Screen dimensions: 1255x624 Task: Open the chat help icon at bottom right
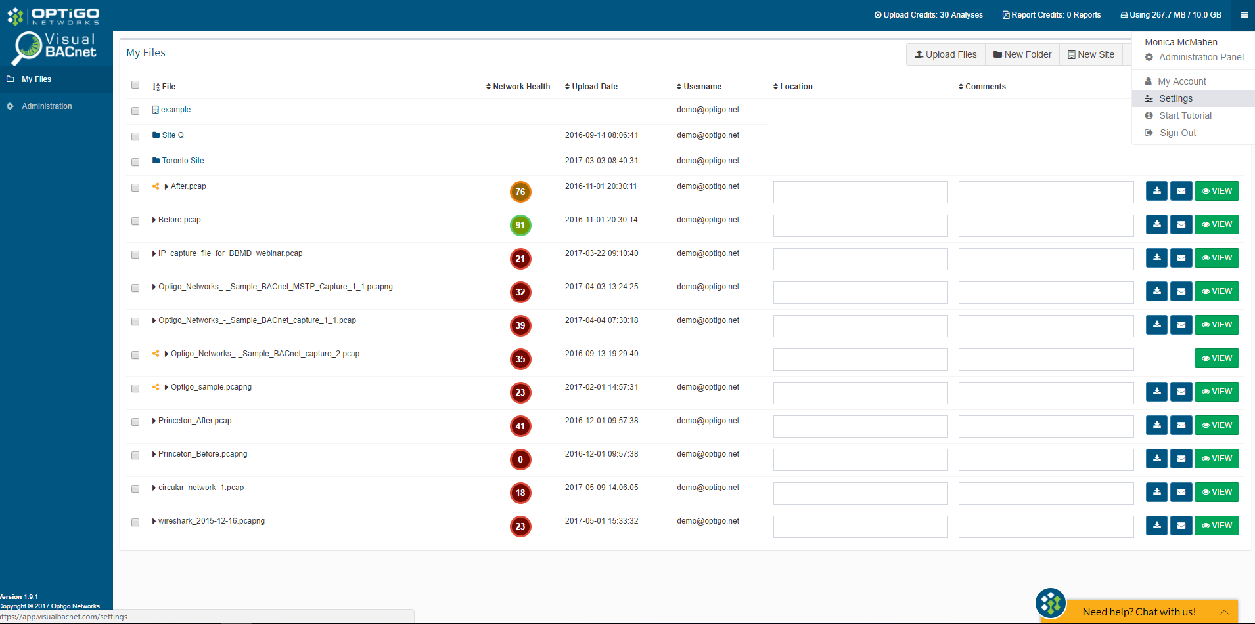pyautogui.click(x=1049, y=602)
